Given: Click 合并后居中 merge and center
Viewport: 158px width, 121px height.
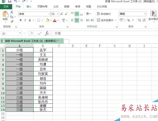Looking at the screenshot, I should click(x=105, y=20).
